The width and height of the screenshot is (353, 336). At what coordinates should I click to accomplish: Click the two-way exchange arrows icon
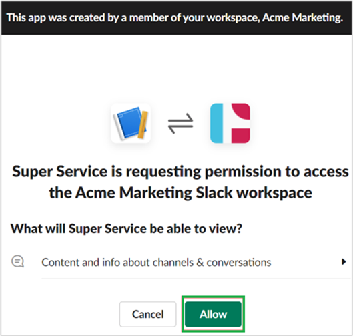click(181, 123)
